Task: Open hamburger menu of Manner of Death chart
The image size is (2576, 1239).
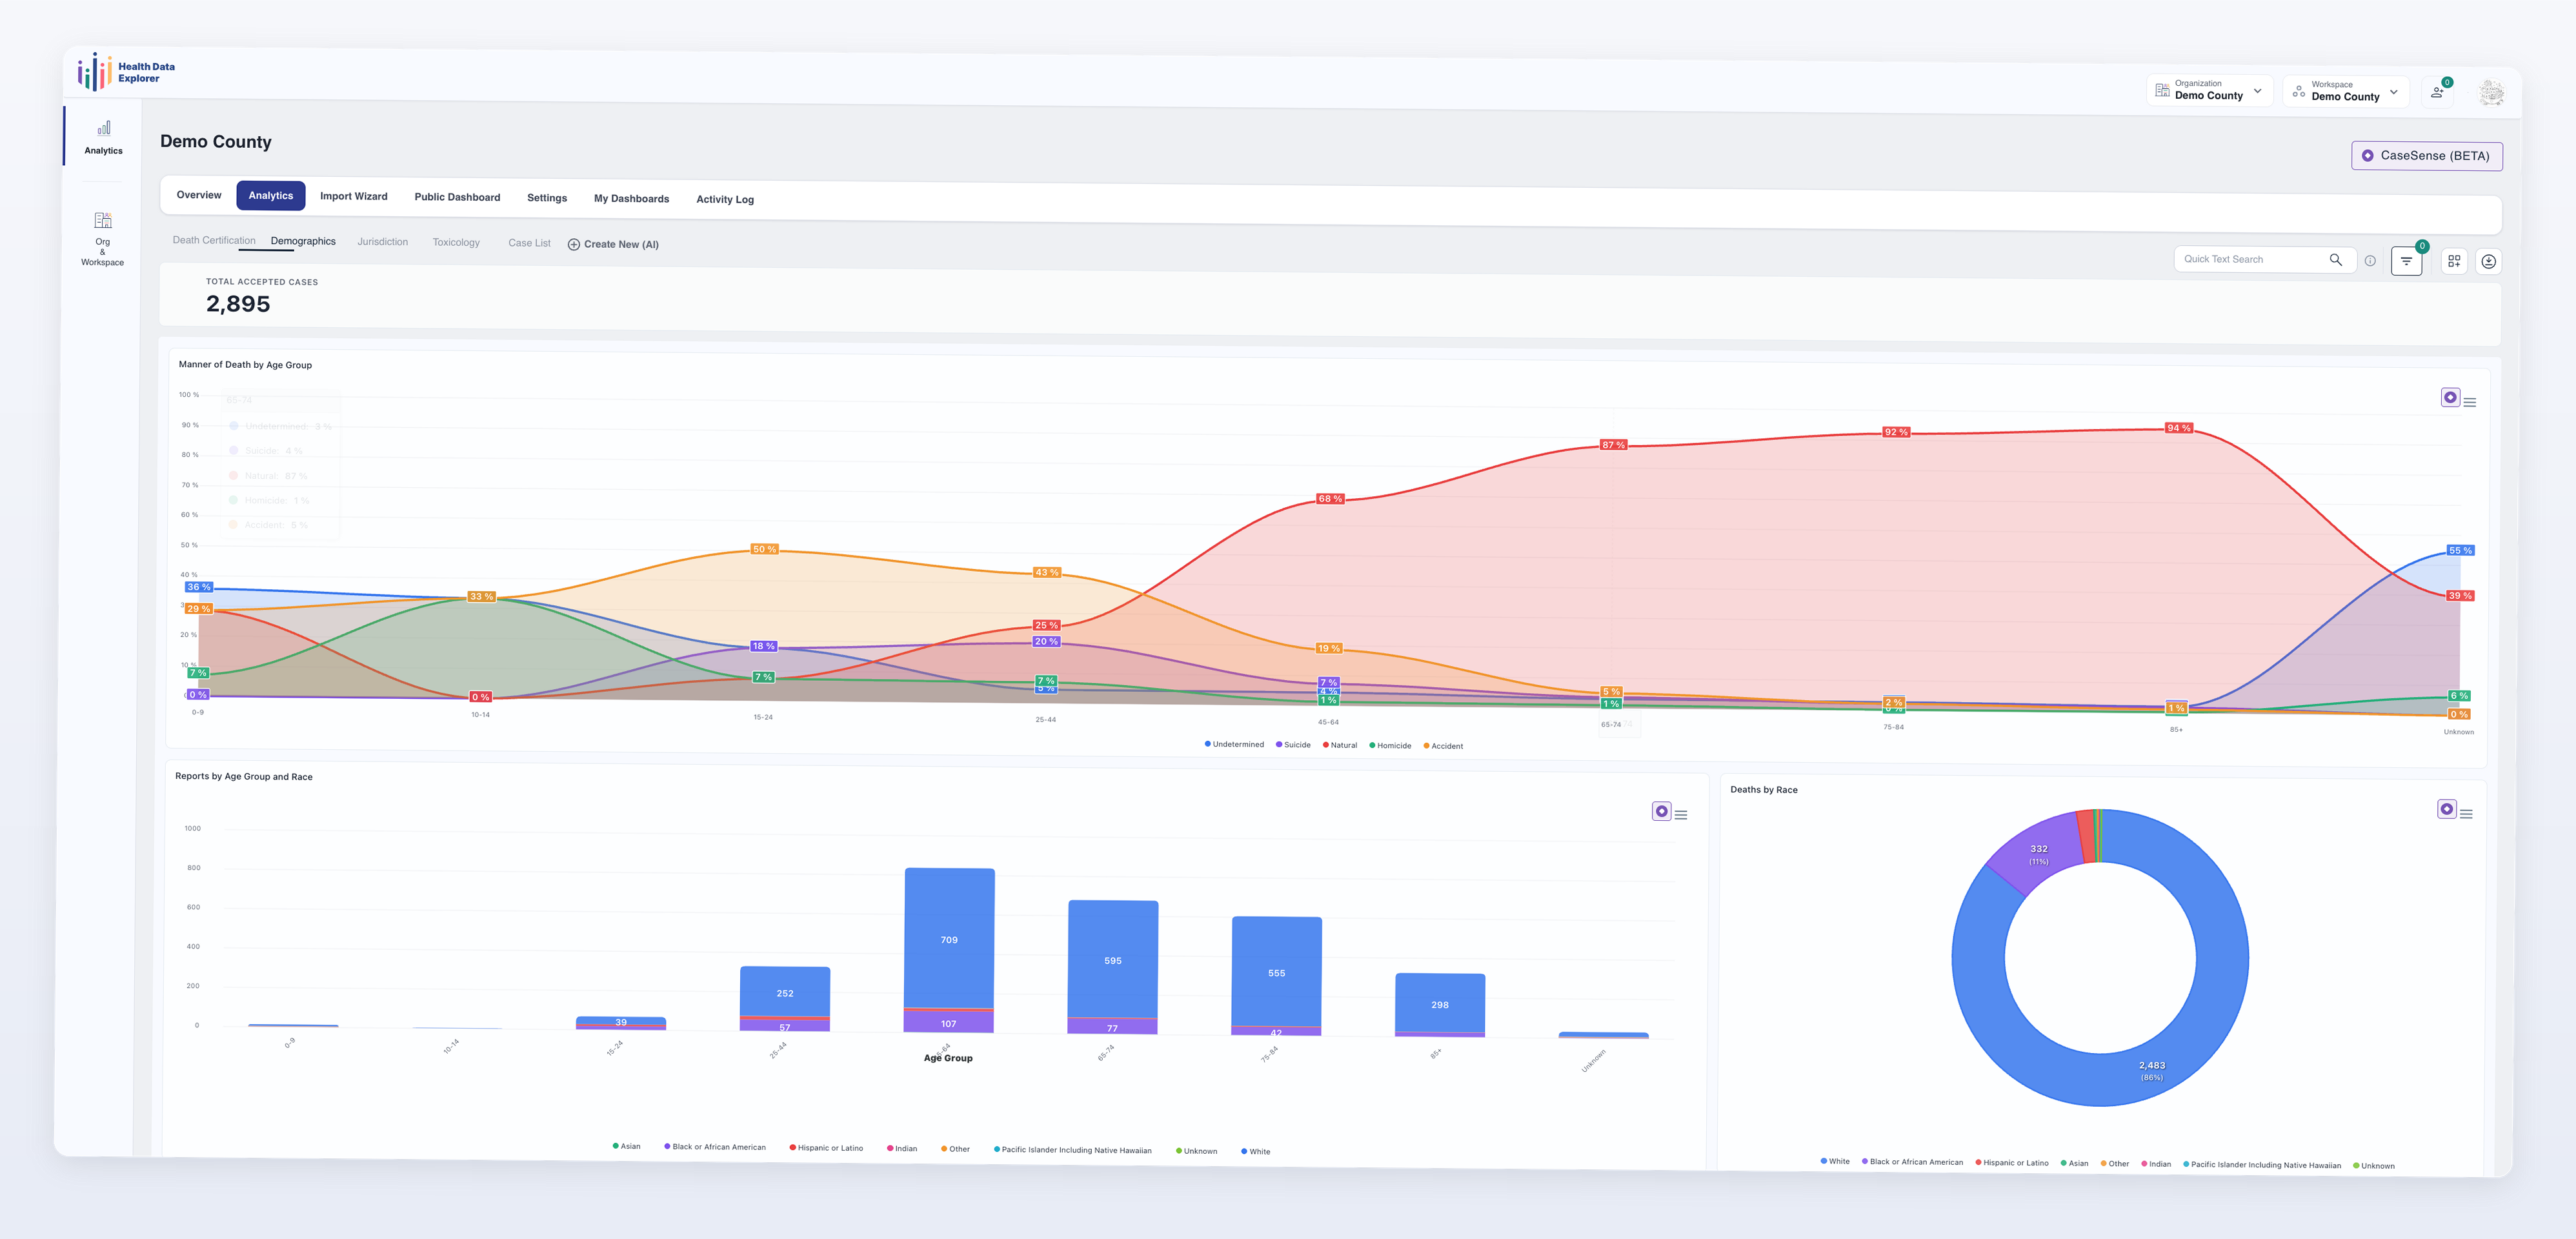Action: click(x=2470, y=402)
